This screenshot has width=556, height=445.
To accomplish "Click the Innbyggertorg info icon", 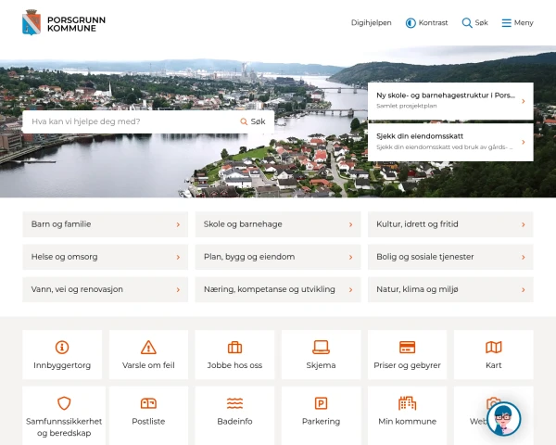I will [62, 347].
